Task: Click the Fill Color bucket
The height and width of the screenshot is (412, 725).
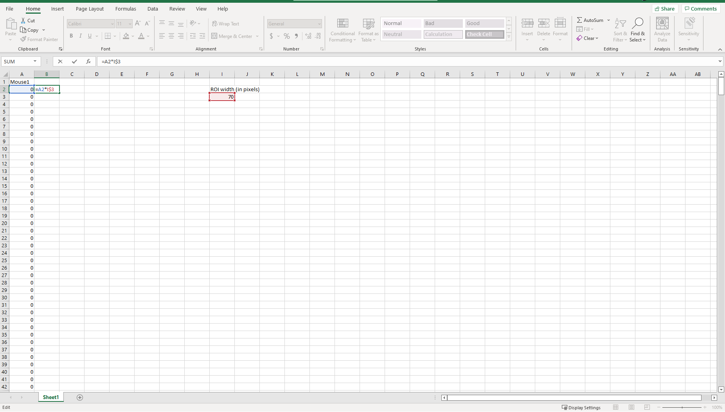Action: click(126, 36)
